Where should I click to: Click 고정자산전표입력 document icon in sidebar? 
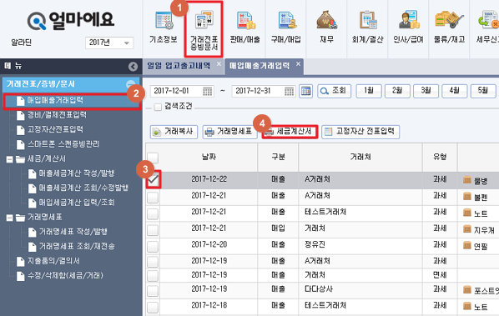pos(21,130)
